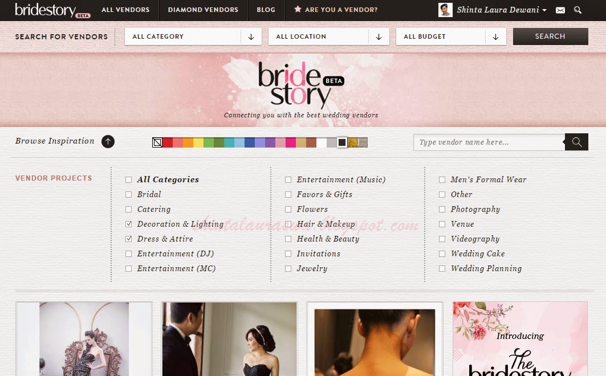Screen dimensions: 606x376
Task: Open Diamond Vendors page
Action: tap(203, 10)
